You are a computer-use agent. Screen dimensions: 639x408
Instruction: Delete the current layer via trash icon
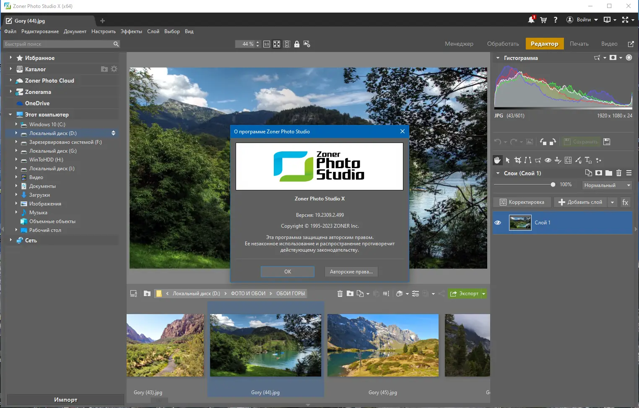[x=619, y=173]
